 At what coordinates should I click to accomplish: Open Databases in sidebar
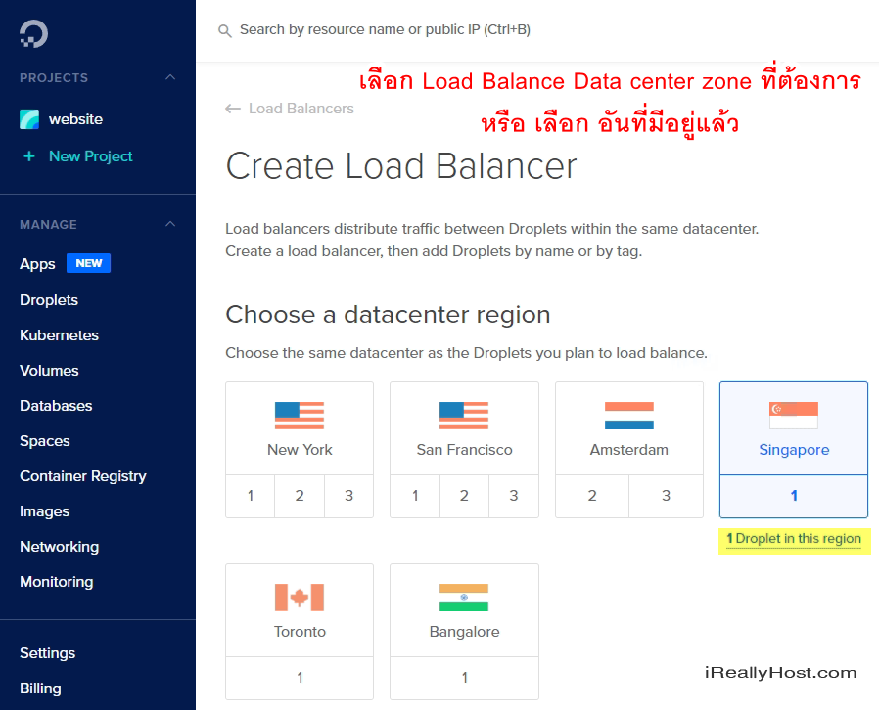tap(56, 406)
